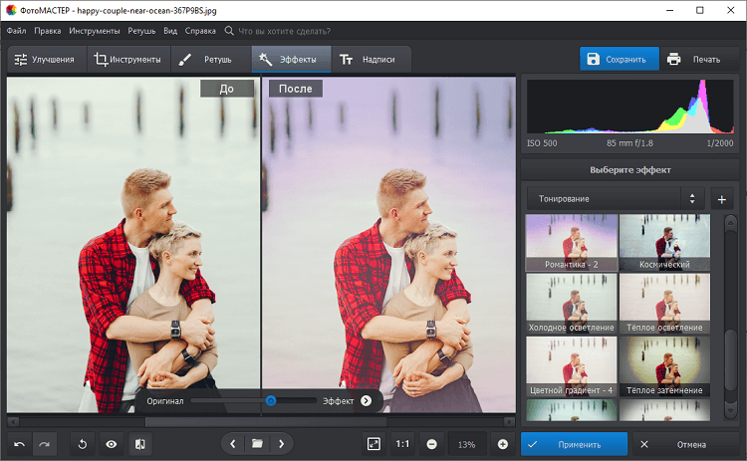Zoom out with the minus icon
Screen dimensions: 747x461
[x=432, y=444]
